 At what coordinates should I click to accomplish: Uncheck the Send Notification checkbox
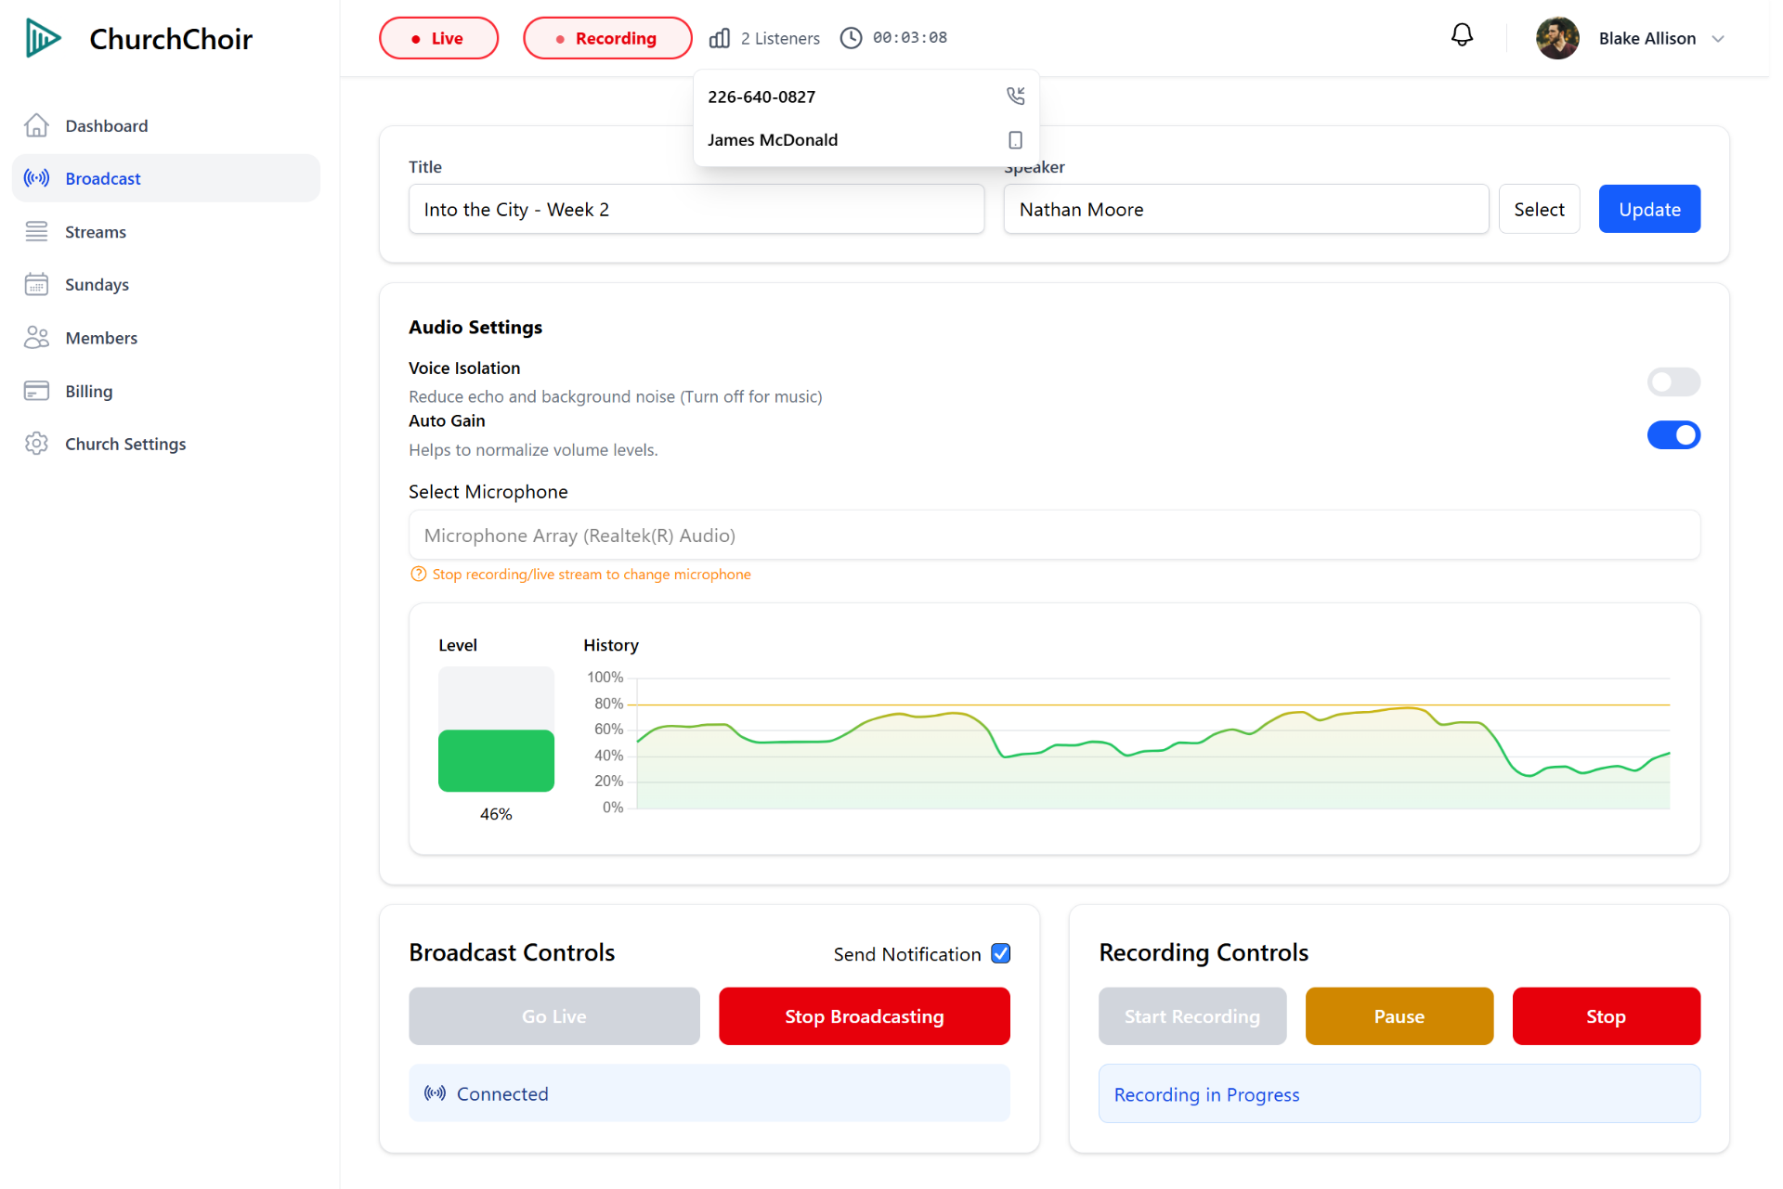pos(1000,953)
